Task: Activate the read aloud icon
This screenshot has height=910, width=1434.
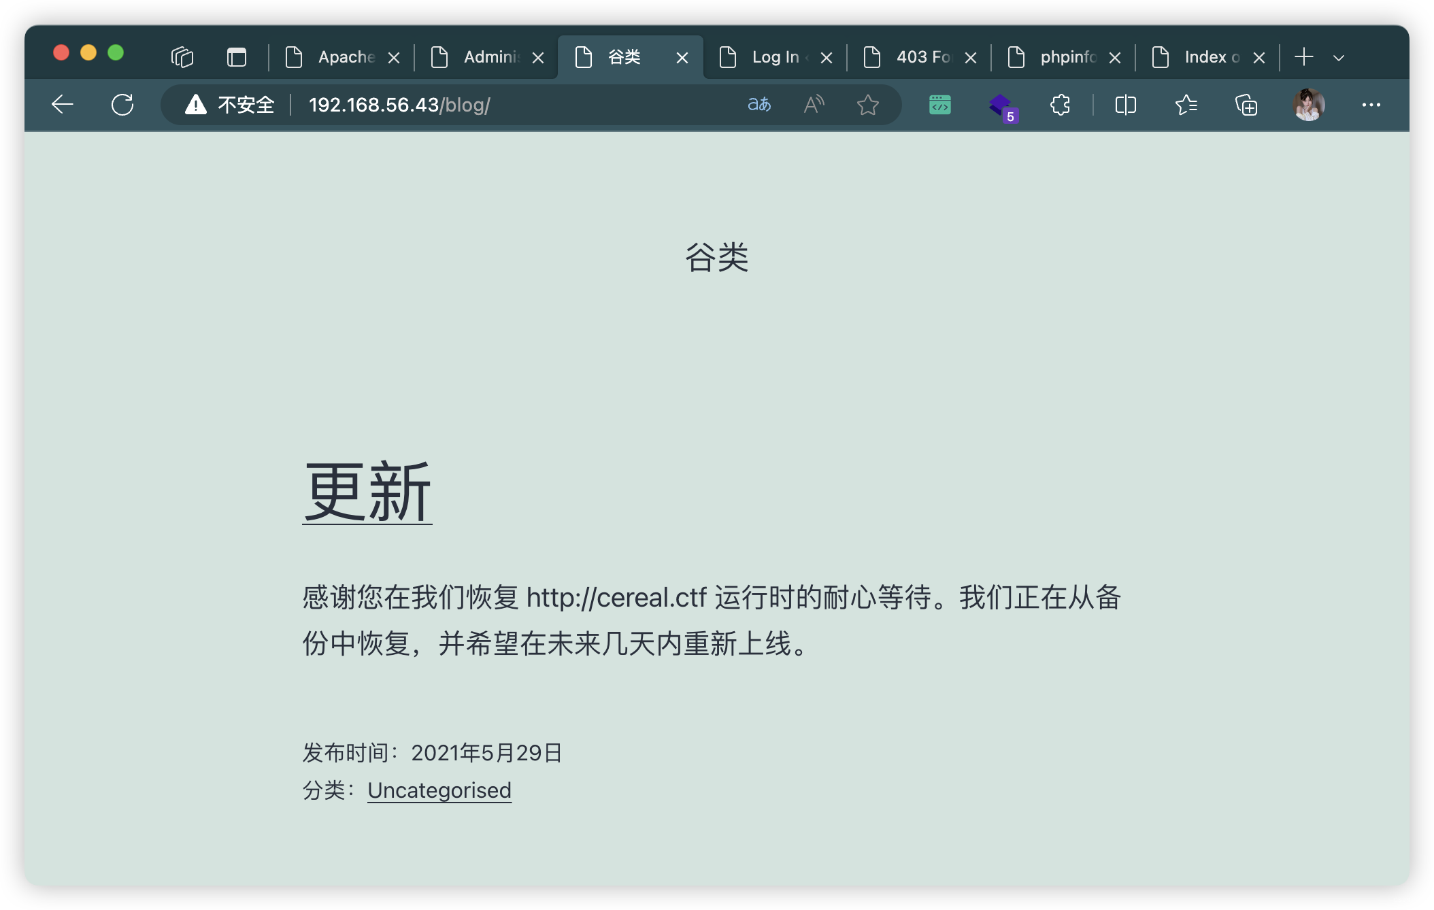Action: click(814, 105)
